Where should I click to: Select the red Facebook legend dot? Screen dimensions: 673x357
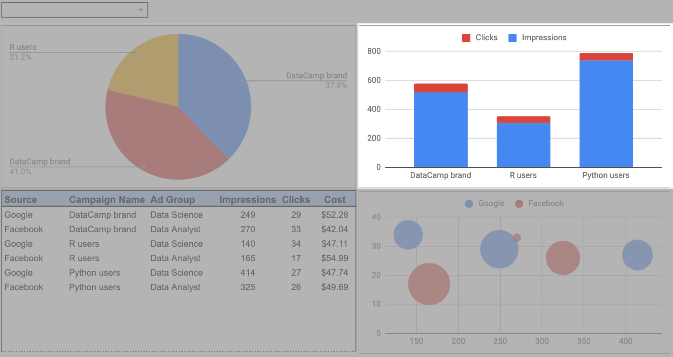[x=519, y=204]
